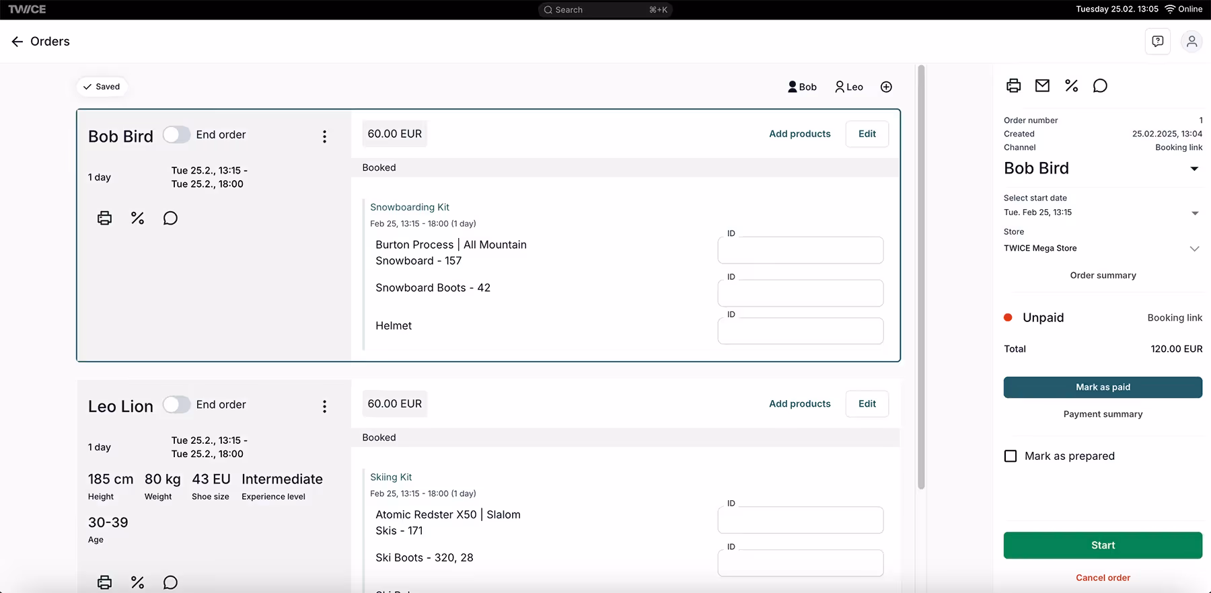Image resolution: width=1211 pixels, height=593 pixels.
Task: Click Tuesday 25.02. 13:05 clock
Action: click(1117, 9)
